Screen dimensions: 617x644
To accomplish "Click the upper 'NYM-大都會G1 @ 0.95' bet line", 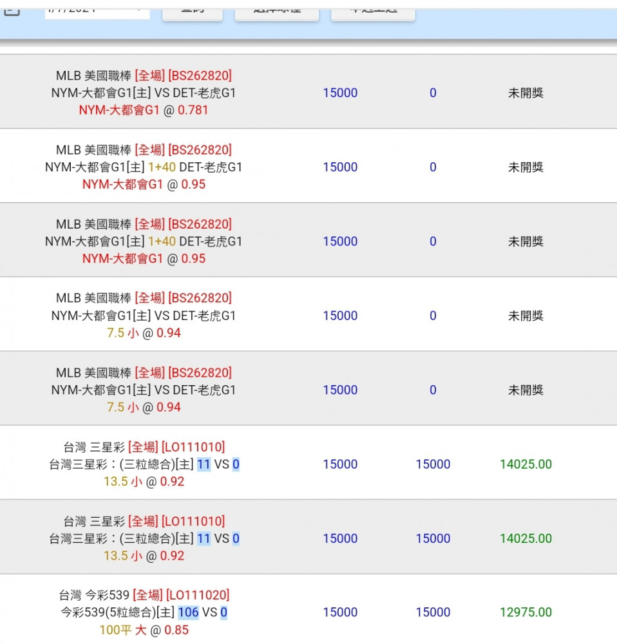I will tap(144, 184).
